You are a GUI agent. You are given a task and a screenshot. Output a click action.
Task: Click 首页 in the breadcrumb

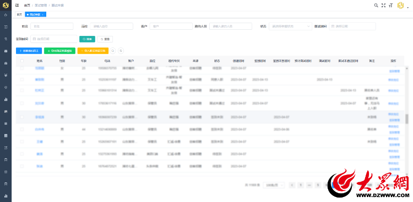pyautogui.click(x=27, y=6)
